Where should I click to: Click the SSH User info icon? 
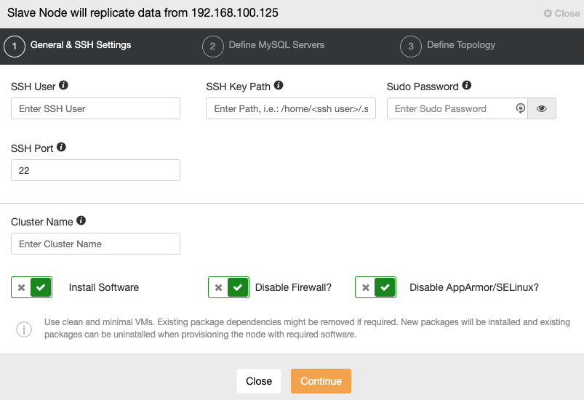(x=63, y=85)
